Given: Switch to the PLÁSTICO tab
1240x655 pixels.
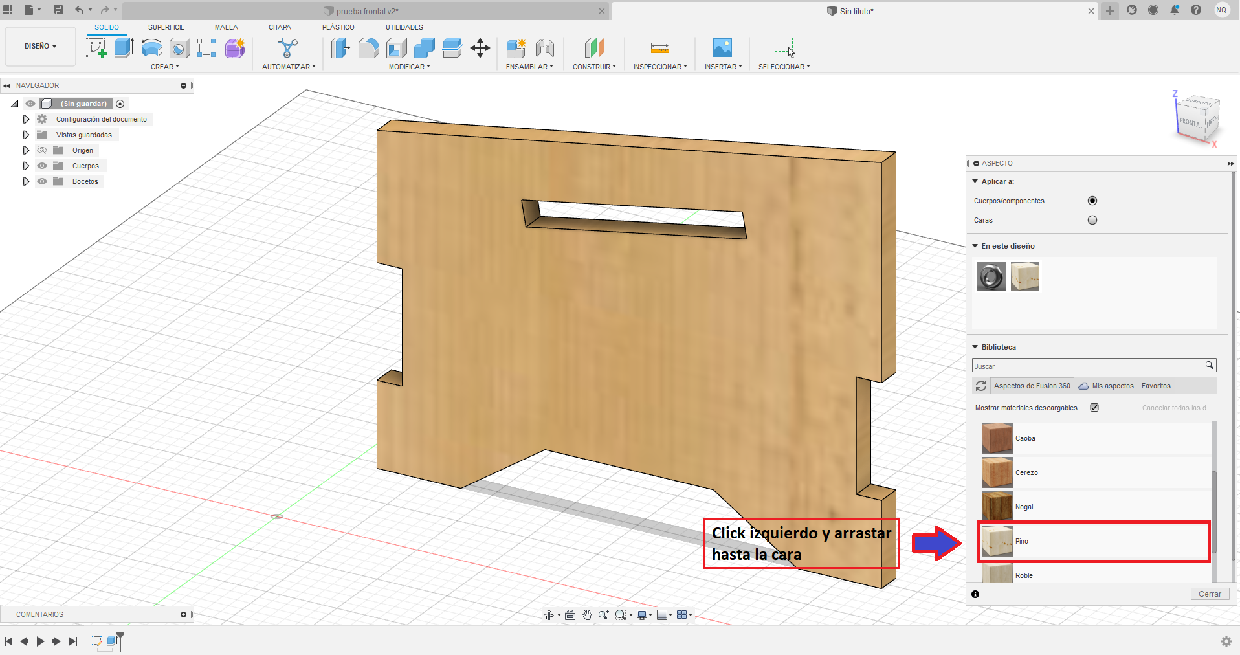Looking at the screenshot, I should (338, 27).
